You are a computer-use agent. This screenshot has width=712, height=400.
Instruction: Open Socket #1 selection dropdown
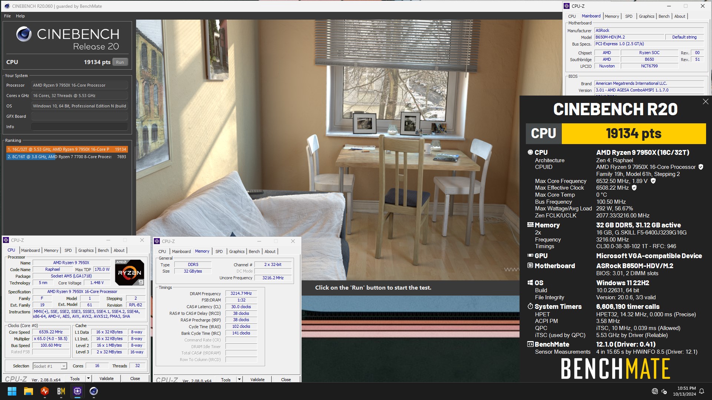[x=50, y=366]
